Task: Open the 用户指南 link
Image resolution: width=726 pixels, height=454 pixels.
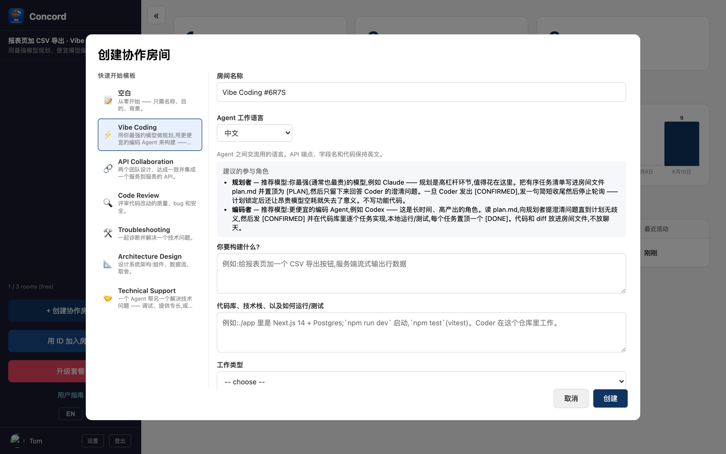Action: pos(71,395)
